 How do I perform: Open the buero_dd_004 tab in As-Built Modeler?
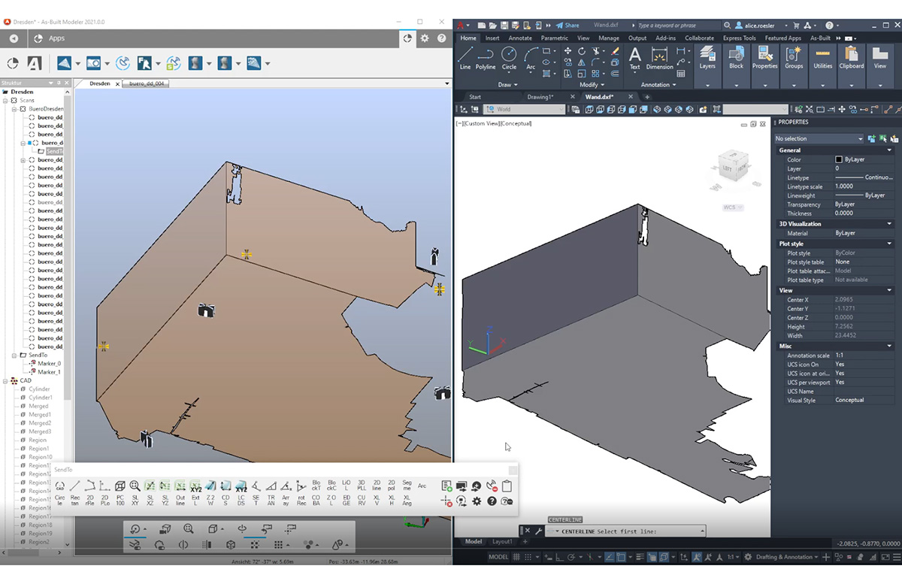(145, 83)
